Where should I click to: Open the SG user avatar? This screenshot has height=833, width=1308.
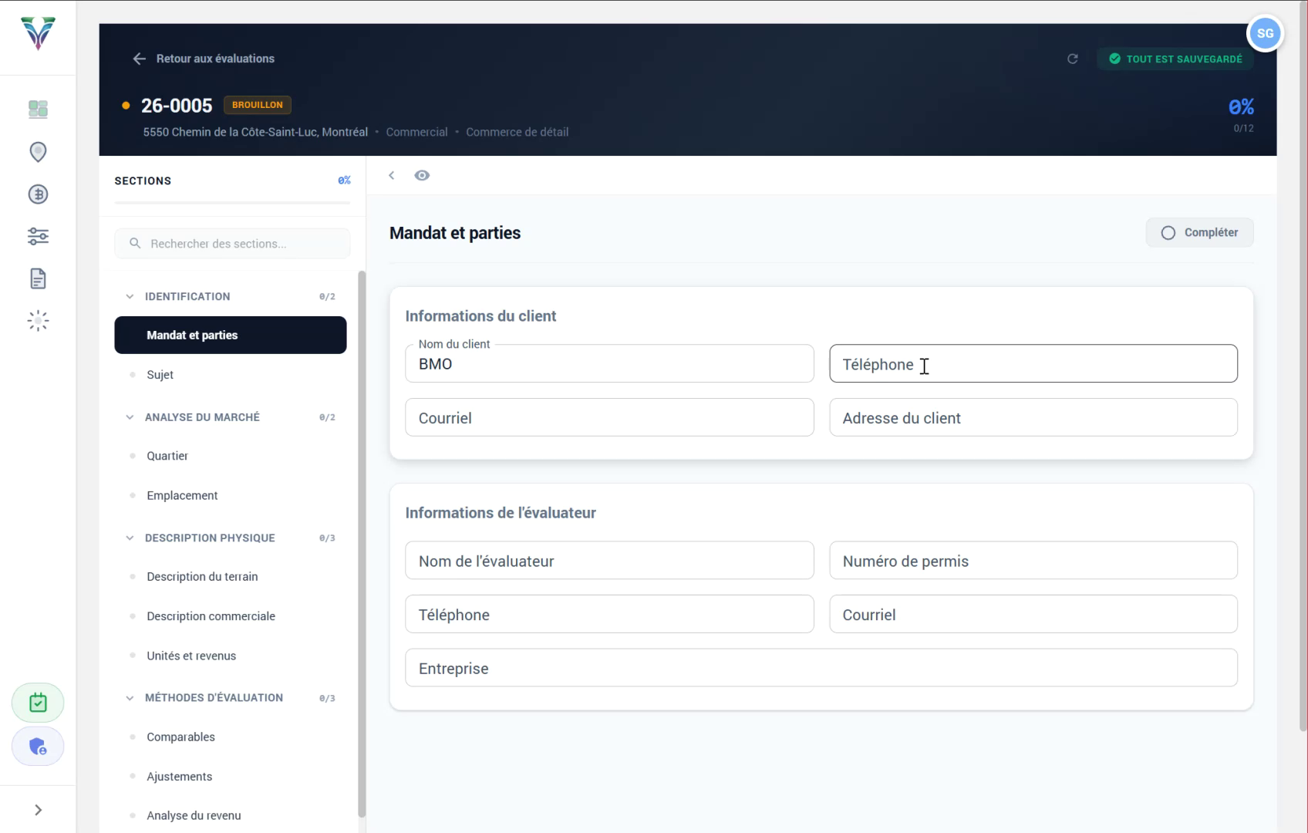point(1265,33)
